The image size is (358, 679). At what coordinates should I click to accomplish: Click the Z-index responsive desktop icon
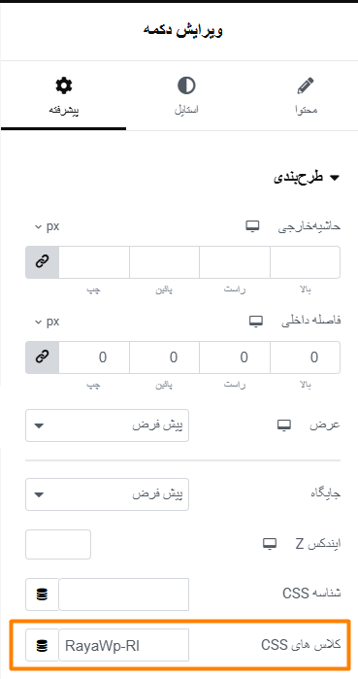tap(270, 543)
